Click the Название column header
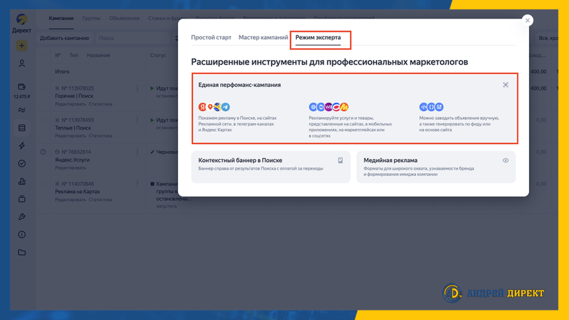 98,56
